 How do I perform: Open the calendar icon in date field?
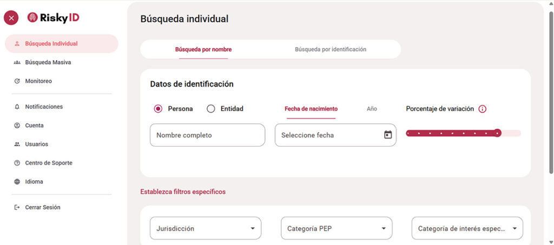click(x=388, y=135)
